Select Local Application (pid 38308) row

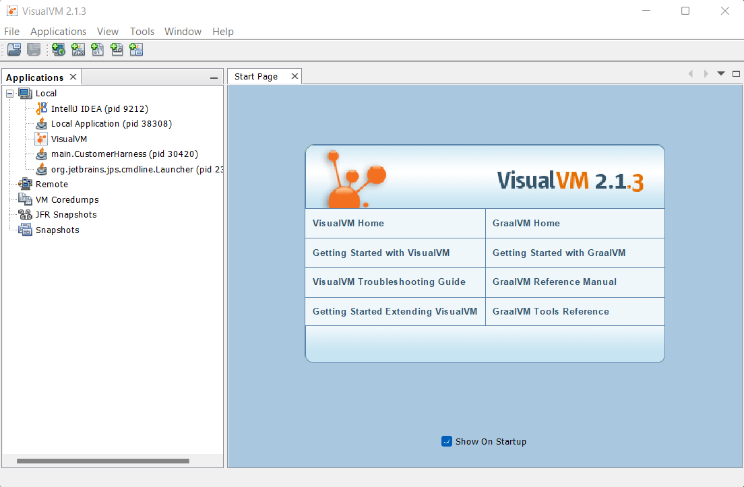point(111,124)
